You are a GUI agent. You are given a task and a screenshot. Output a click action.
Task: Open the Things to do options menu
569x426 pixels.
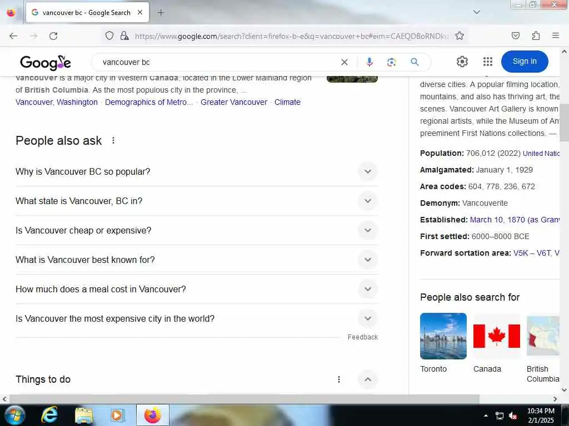[338, 379]
